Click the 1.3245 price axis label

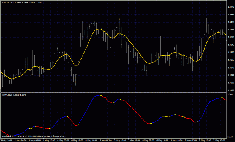pyautogui.click(x=231, y=75)
